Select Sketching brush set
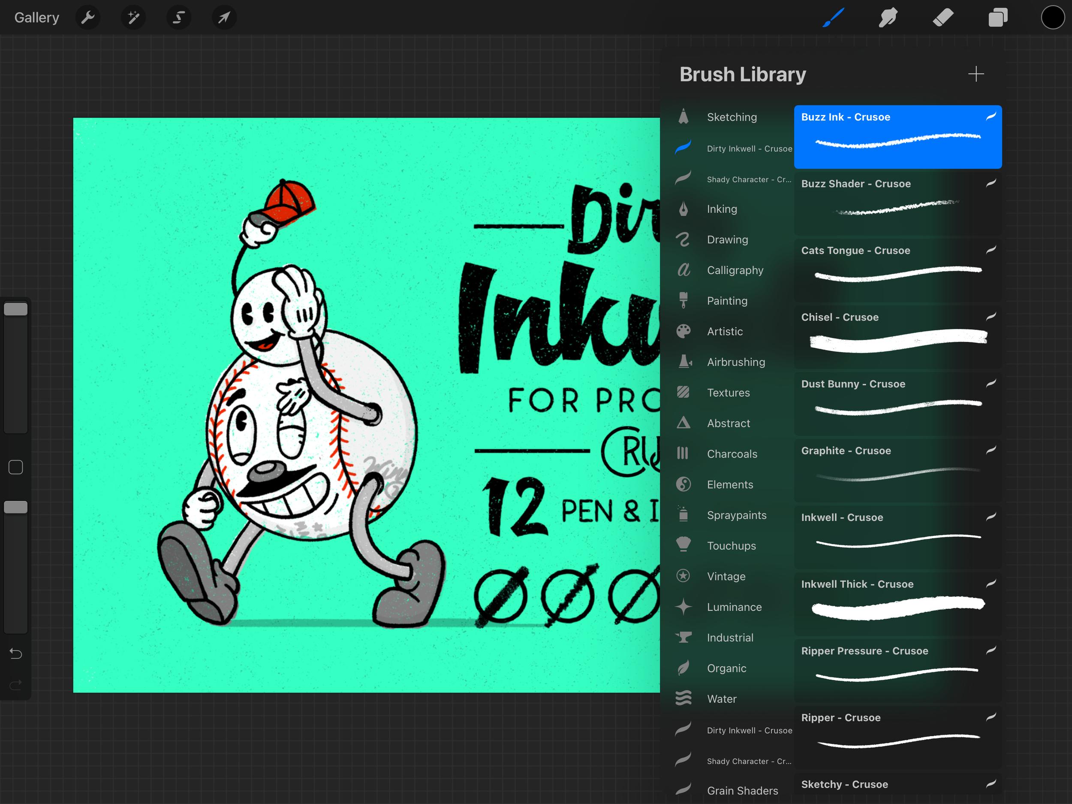The height and width of the screenshot is (804, 1072). [x=731, y=117]
